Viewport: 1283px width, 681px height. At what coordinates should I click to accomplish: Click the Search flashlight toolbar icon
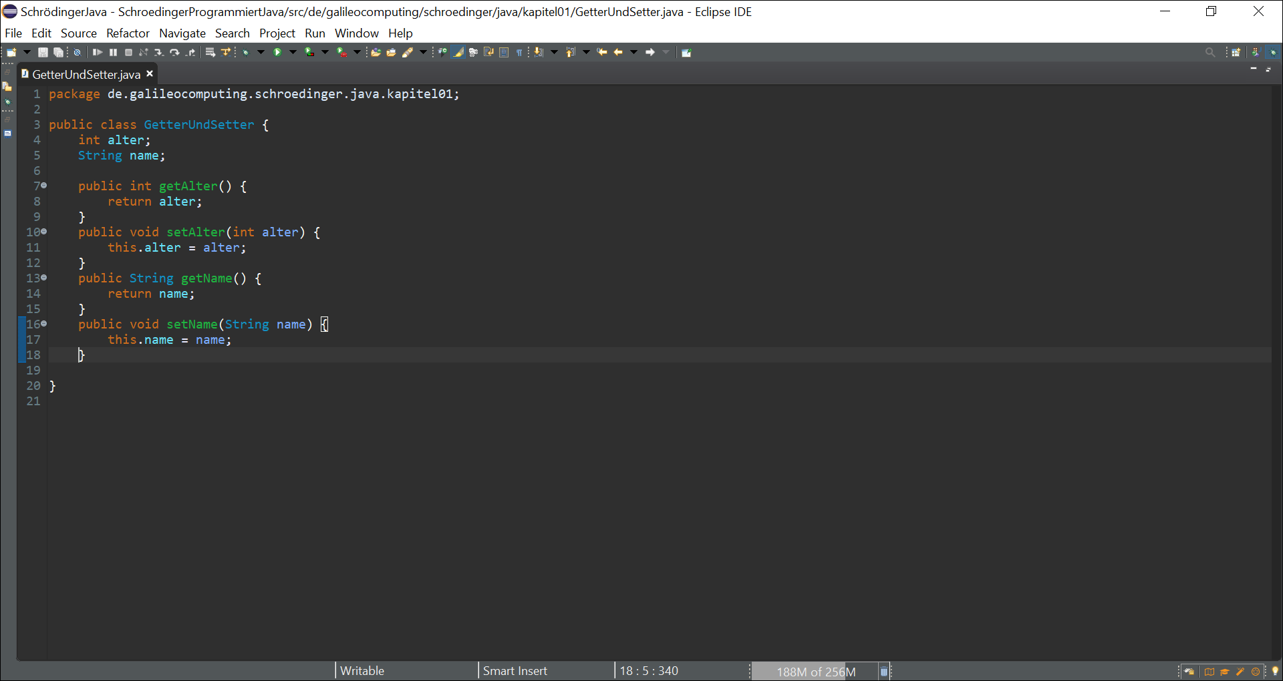click(407, 52)
